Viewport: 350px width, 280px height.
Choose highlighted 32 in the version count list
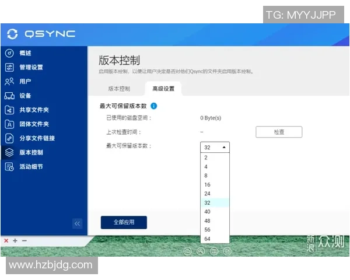point(215,203)
